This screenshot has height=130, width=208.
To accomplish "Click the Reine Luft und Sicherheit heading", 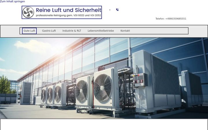I will 68,10.
